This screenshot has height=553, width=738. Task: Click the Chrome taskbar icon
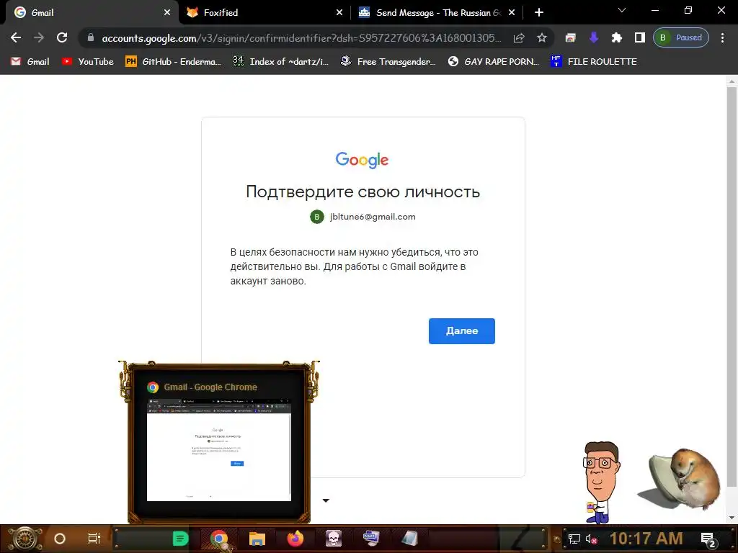[x=219, y=539]
